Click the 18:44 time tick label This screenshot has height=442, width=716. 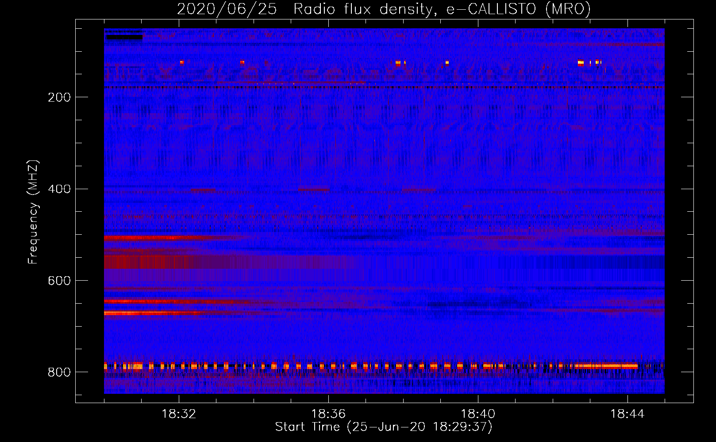(627, 414)
